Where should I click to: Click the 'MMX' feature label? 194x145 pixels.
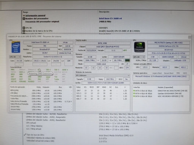(13, 69)
